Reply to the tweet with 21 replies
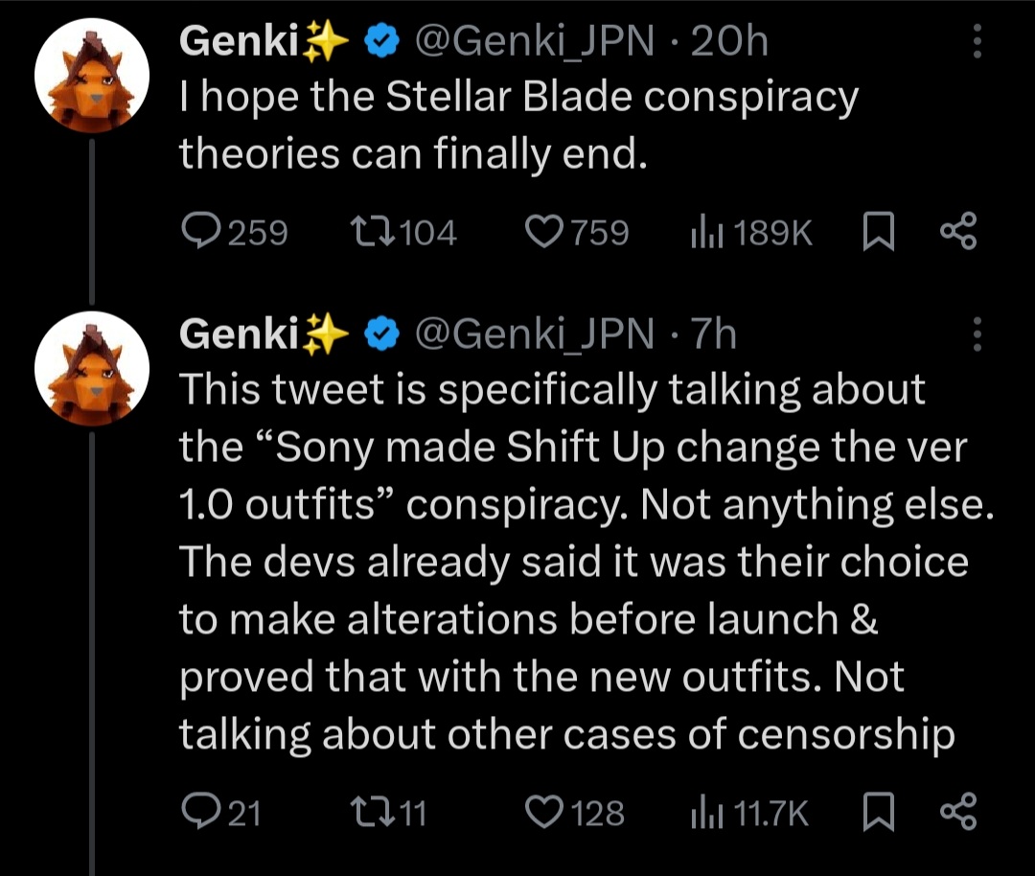The height and width of the screenshot is (876, 1035). point(221,812)
